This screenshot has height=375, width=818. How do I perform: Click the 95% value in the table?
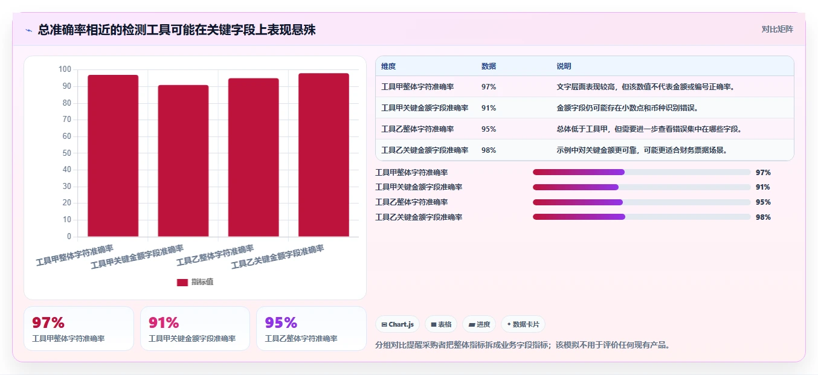(489, 129)
